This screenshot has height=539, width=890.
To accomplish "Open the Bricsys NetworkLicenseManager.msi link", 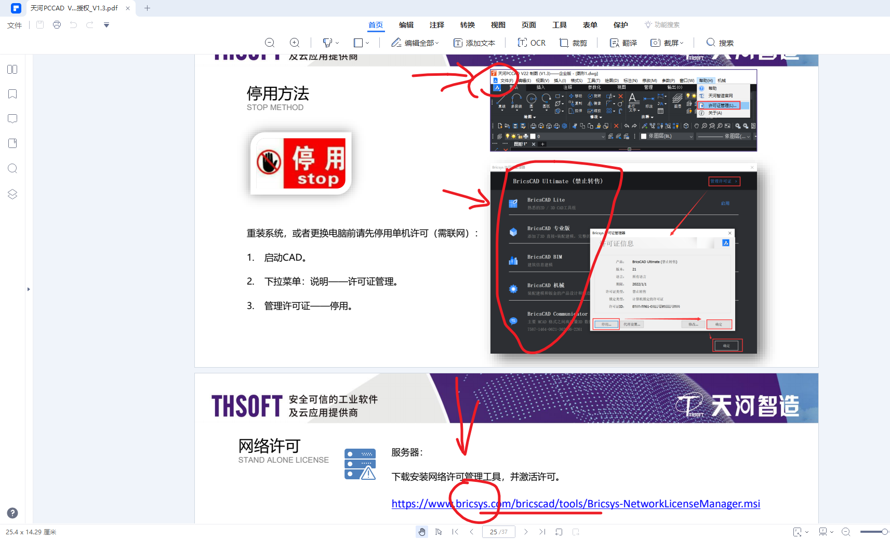I will [575, 504].
